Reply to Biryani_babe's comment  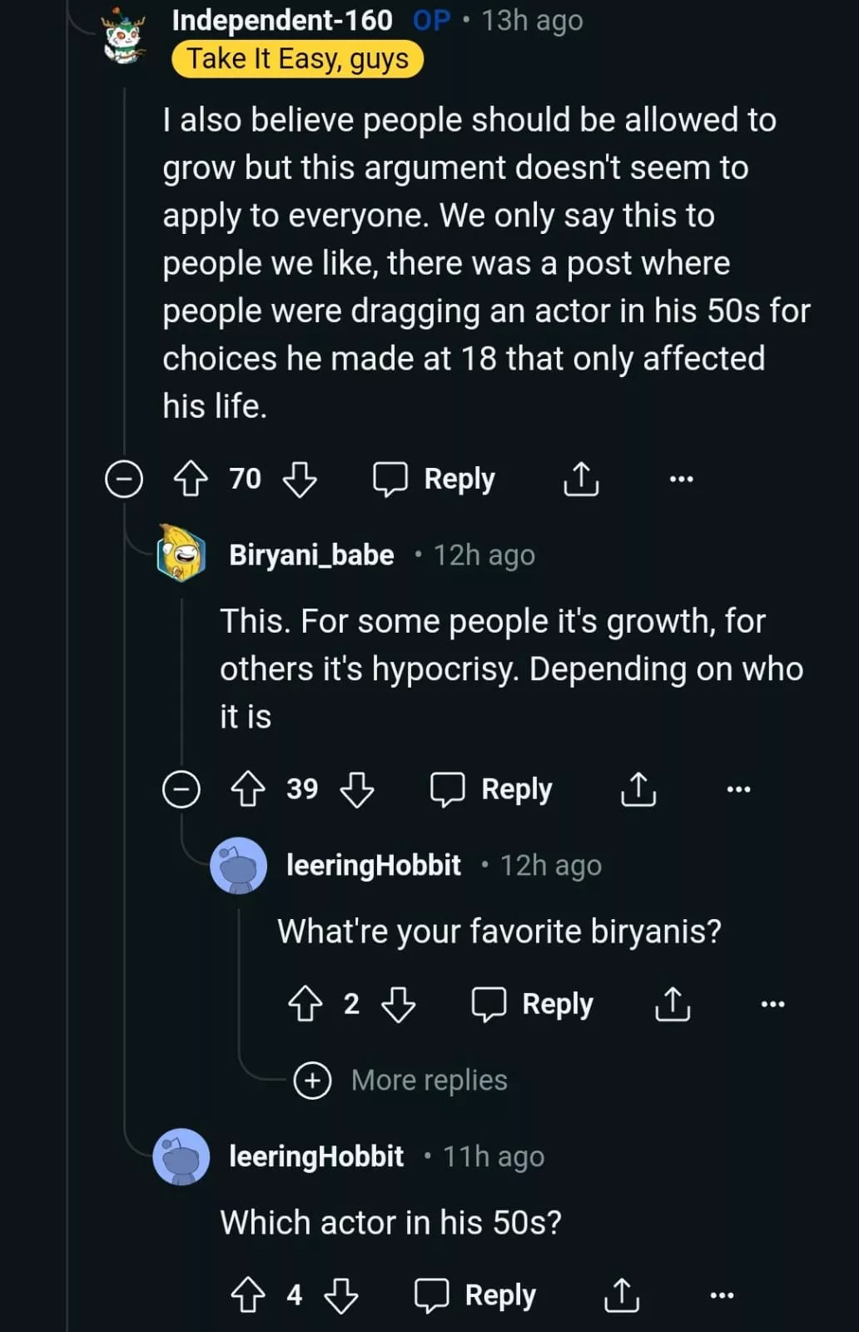(x=492, y=789)
